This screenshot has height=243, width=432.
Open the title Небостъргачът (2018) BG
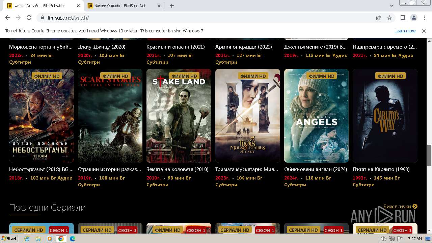point(41,169)
